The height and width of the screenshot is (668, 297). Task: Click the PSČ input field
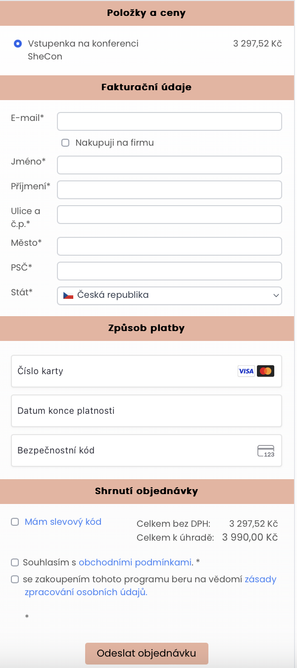(169, 271)
